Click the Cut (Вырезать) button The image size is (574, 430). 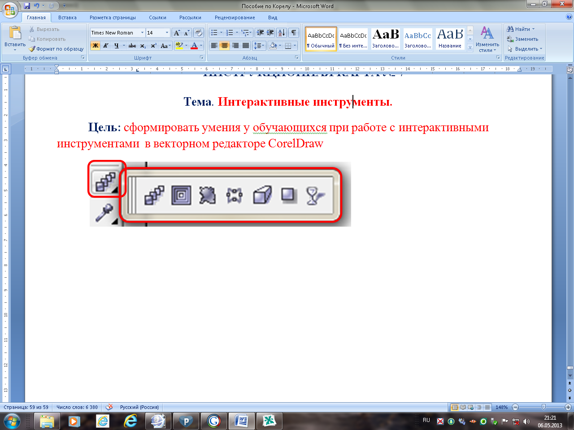(44, 29)
